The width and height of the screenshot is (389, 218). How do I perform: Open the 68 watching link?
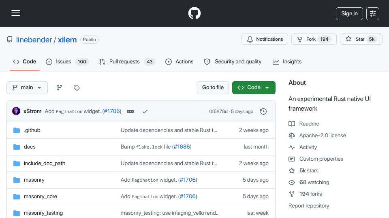(x=314, y=182)
